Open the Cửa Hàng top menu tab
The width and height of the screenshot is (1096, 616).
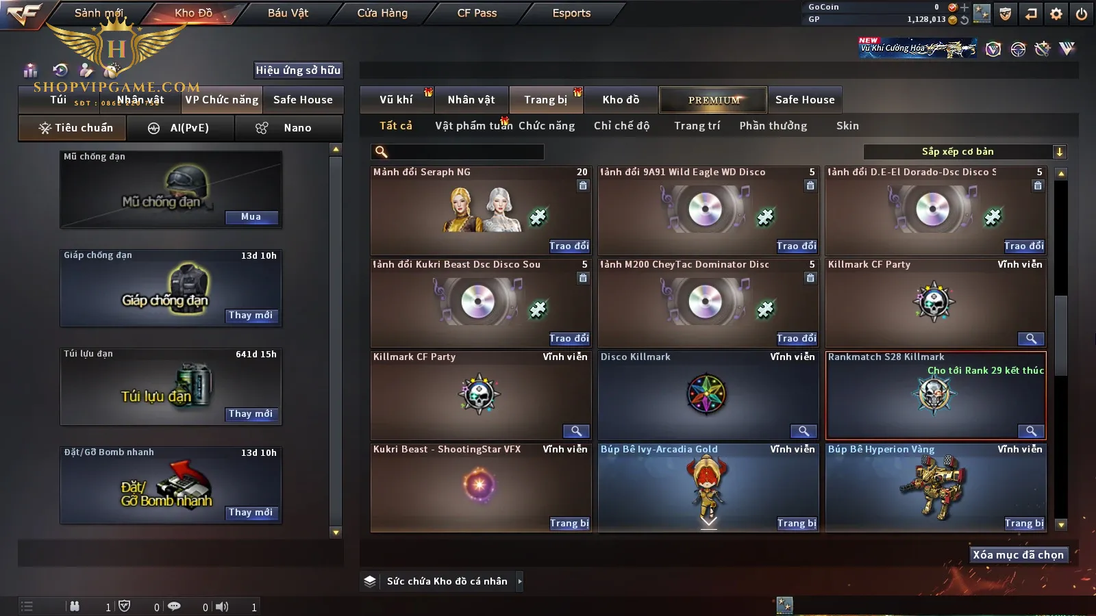(382, 13)
